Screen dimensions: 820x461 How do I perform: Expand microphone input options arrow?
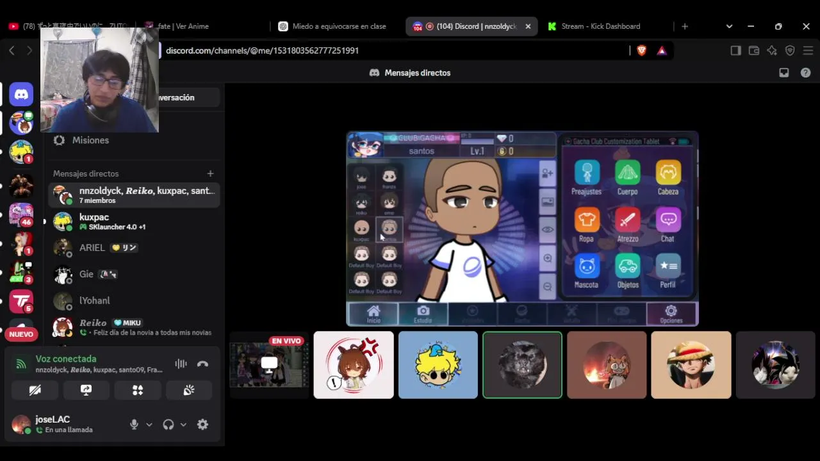click(149, 425)
